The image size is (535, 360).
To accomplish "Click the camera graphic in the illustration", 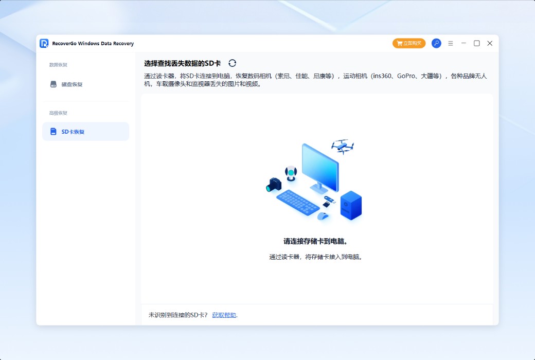I will pos(273,184).
